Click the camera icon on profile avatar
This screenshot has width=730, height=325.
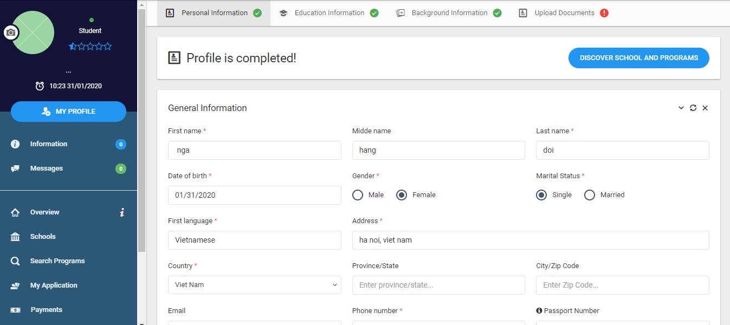[11, 32]
